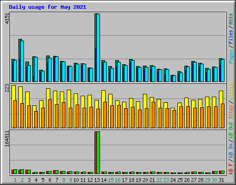Click the yellow visits bar for day 20
Screen dimensions: 236x185
click(x=144, y=111)
